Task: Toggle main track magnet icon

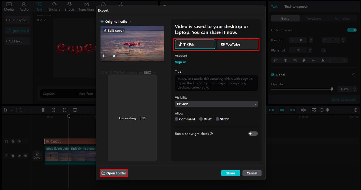Action: click(271, 110)
